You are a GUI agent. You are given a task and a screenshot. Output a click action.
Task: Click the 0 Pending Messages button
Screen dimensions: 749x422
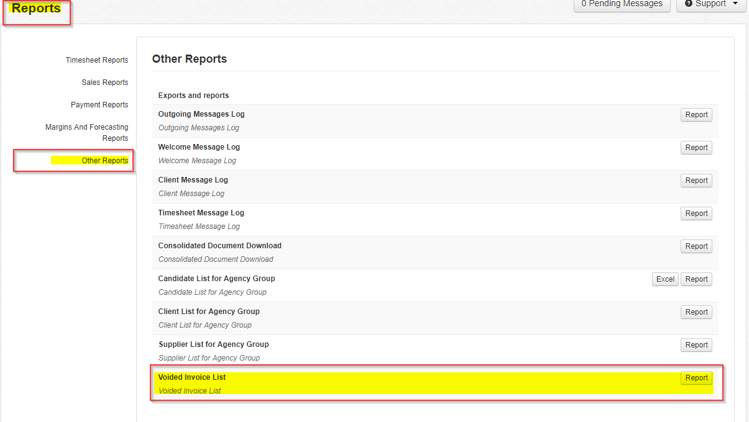(622, 4)
